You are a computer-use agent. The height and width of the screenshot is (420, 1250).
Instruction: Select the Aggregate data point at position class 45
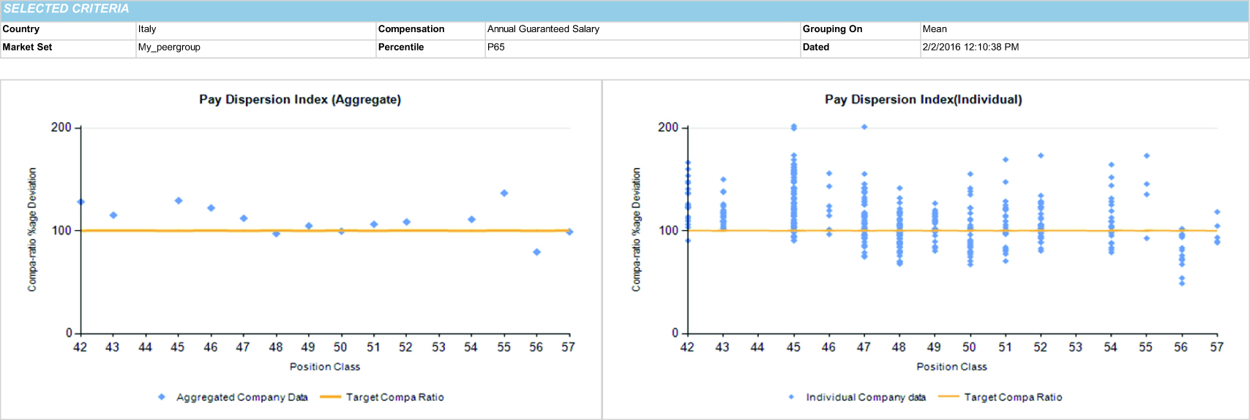coord(179,201)
